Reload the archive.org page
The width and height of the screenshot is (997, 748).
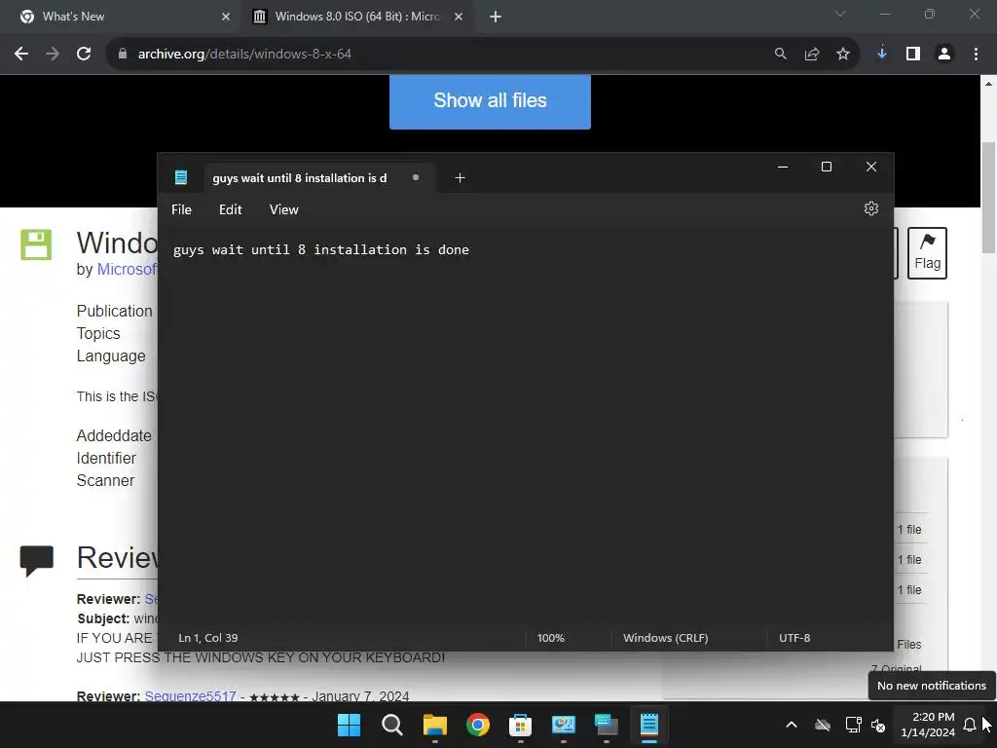point(84,55)
